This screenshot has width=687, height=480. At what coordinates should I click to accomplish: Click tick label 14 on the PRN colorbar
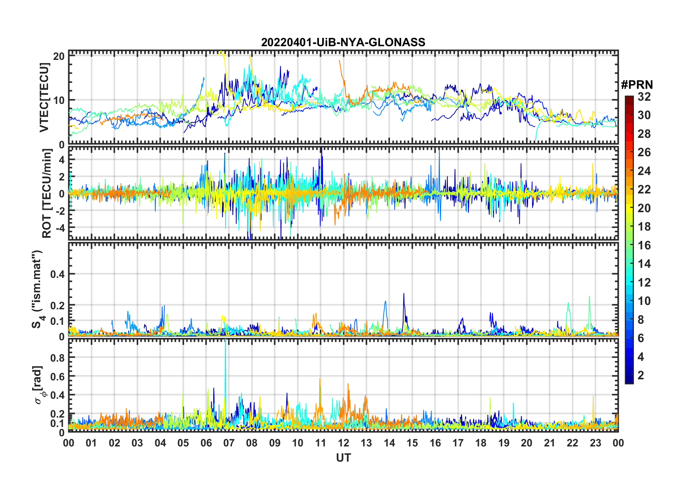point(644,264)
